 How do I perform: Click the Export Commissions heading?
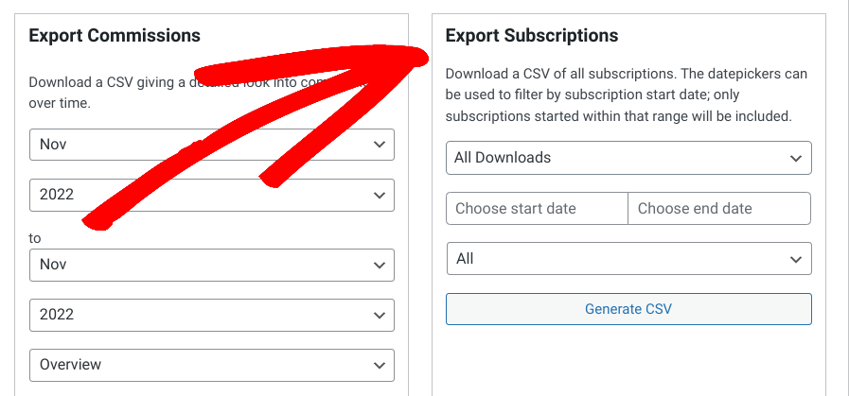point(115,36)
